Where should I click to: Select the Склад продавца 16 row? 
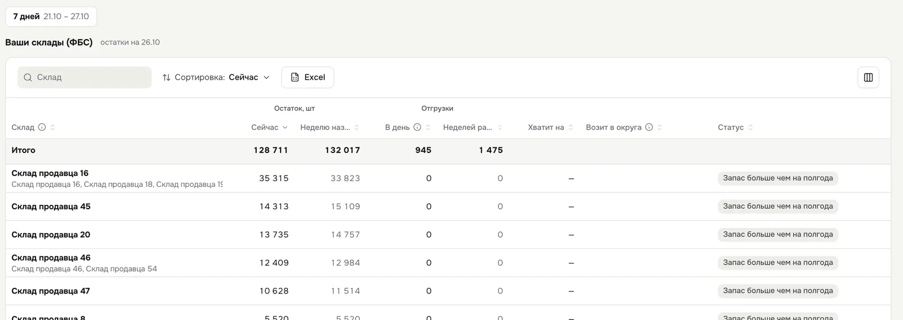448,178
